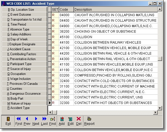Click code 42100 cell
This screenshot has height=132, width=167.
[x=66, y=48]
